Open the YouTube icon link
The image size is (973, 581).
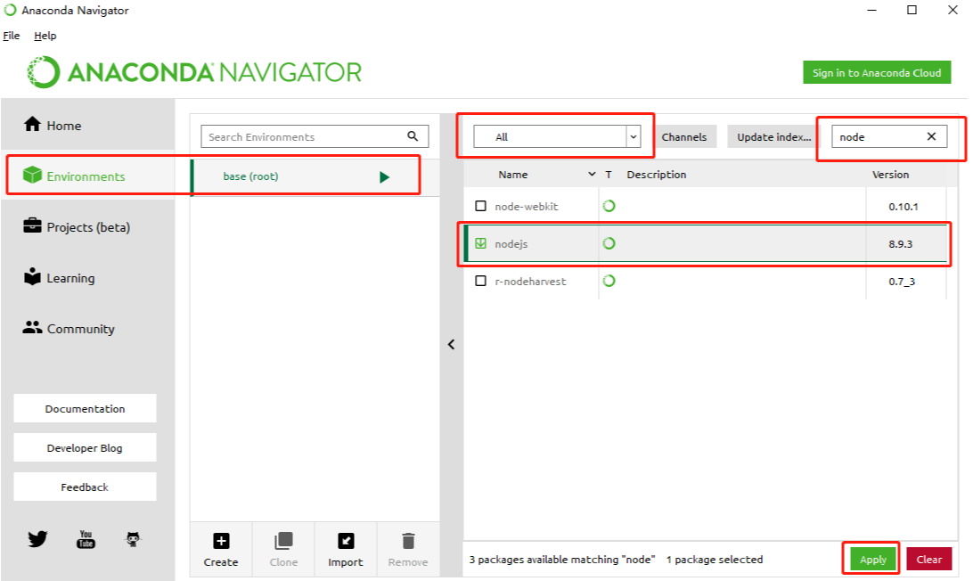pos(86,539)
